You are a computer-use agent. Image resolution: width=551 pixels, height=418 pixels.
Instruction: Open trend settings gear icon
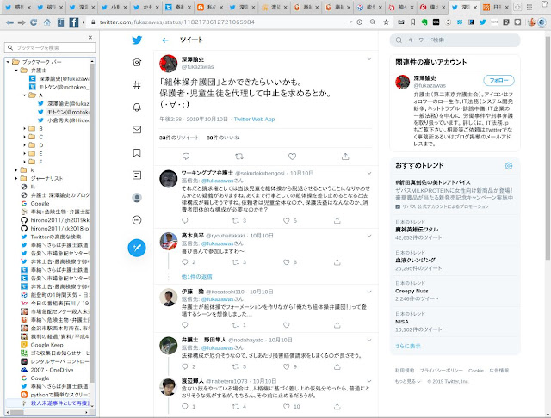pyautogui.click(x=509, y=166)
